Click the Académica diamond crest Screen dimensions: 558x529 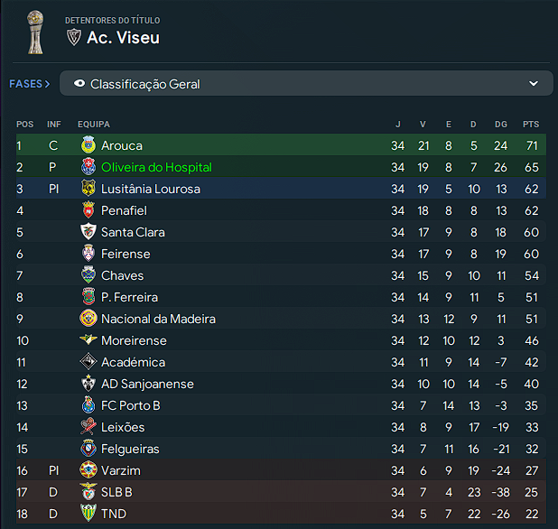coord(88,362)
